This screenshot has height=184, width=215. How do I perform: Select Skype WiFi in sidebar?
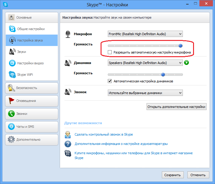(32, 75)
